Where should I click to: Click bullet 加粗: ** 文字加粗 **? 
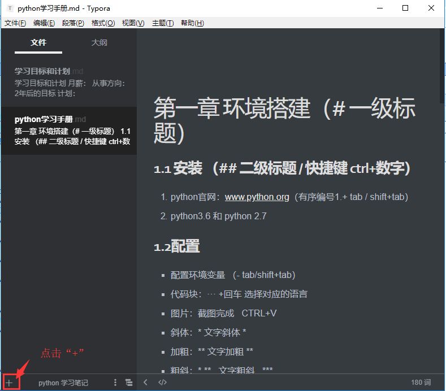click(211, 352)
